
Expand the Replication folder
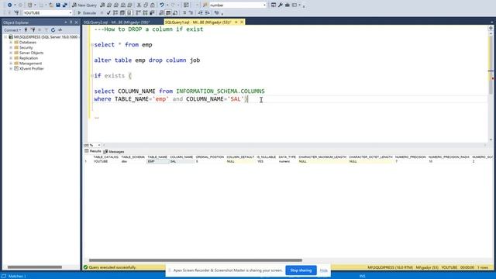coord(11,58)
